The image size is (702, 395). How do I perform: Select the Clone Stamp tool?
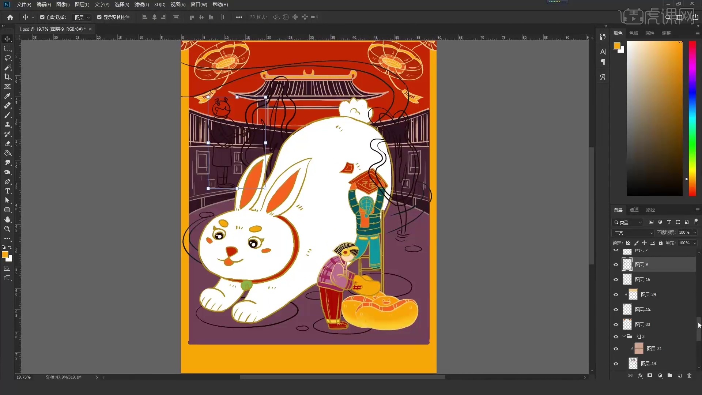click(7, 124)
